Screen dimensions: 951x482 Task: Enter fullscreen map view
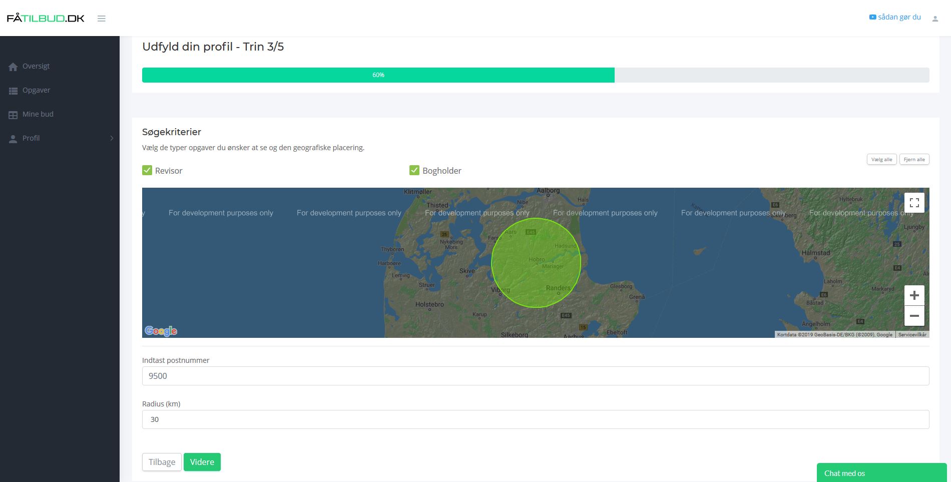point(914,203)
